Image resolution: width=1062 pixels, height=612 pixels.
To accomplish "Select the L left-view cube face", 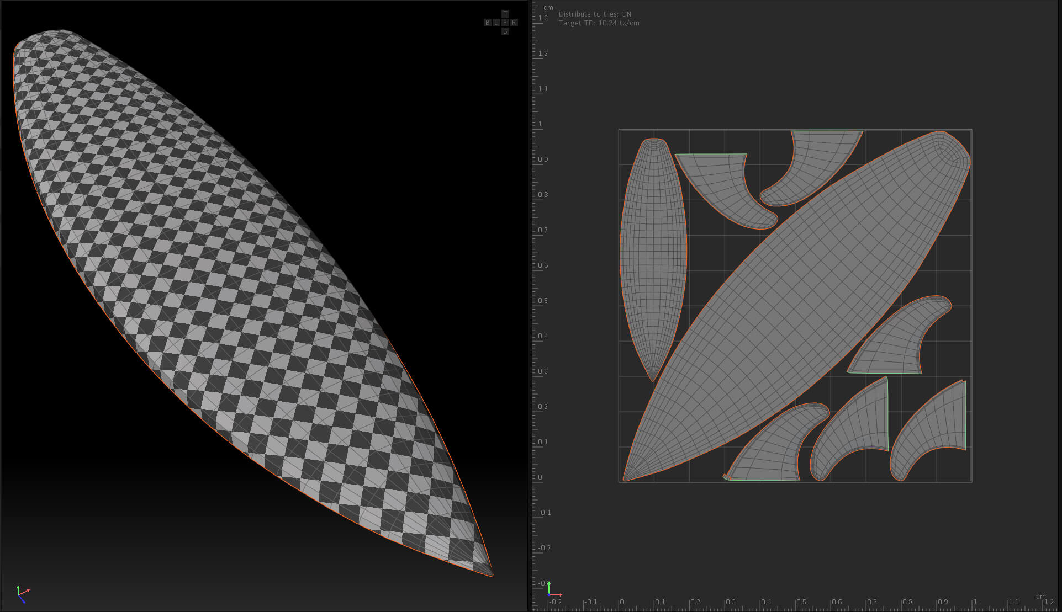I will click(496, 23).
